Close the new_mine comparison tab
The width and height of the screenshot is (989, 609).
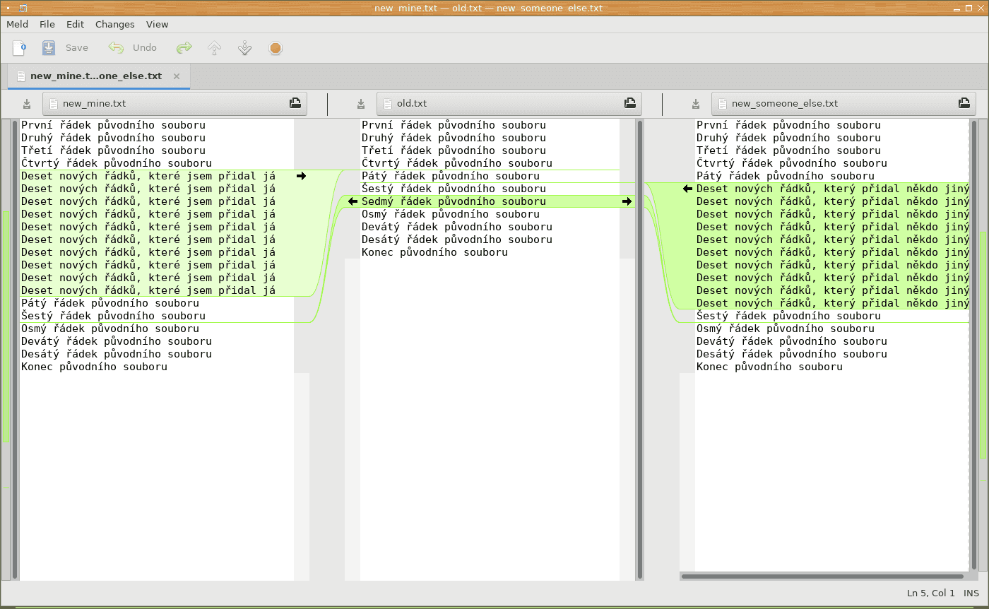(177, 76)
